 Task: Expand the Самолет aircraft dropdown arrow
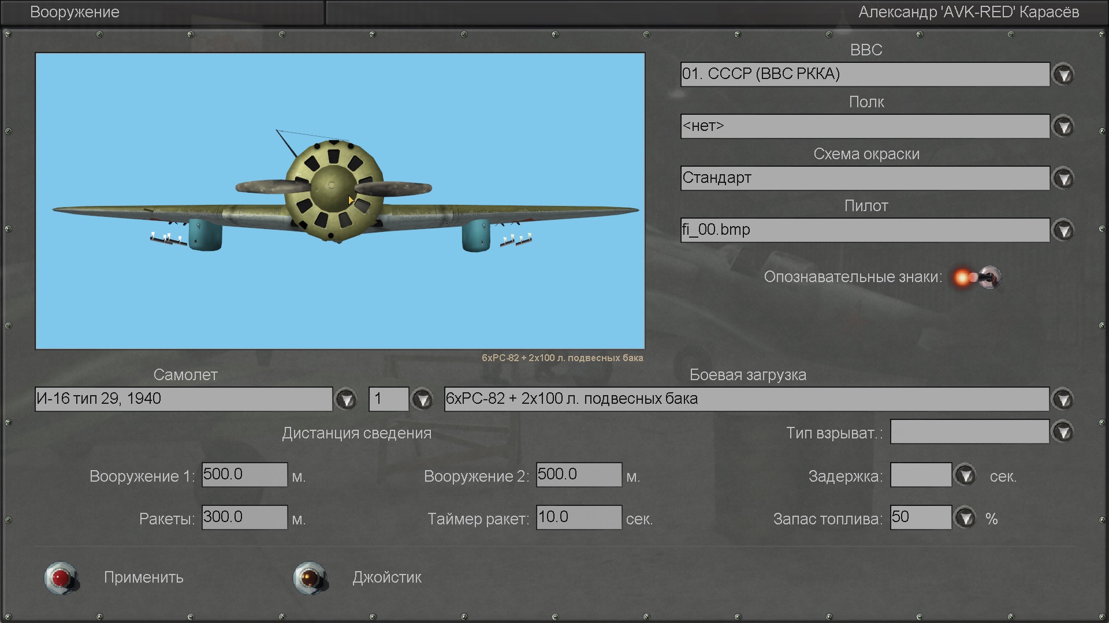click(346, 399)
